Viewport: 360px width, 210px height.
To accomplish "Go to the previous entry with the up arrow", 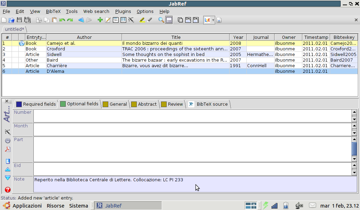I will [8, 169].
